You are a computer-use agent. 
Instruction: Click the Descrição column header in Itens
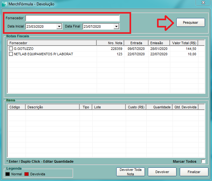(52, 107)
